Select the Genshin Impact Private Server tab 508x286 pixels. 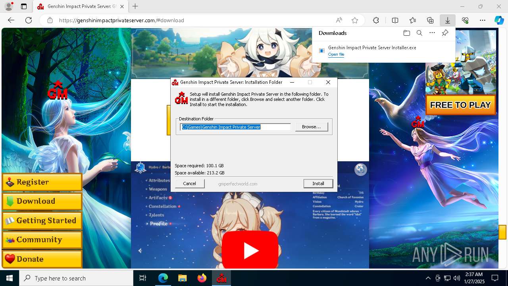tap(81, 7)
